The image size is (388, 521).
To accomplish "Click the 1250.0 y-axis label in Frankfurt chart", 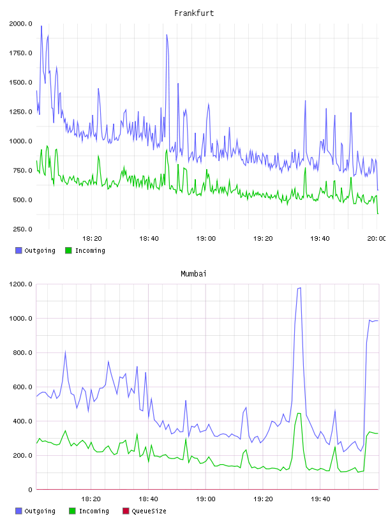I will point(20,112).
